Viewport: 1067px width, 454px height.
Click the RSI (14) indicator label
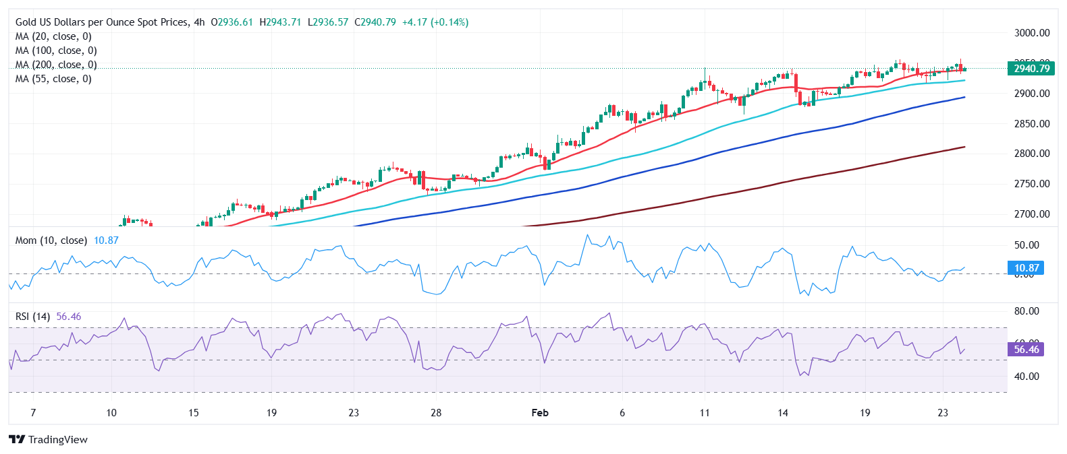click(x=32, y=317)
